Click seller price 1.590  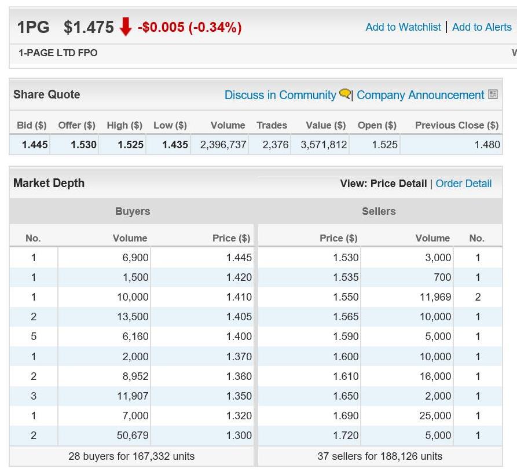click(346, 336)
